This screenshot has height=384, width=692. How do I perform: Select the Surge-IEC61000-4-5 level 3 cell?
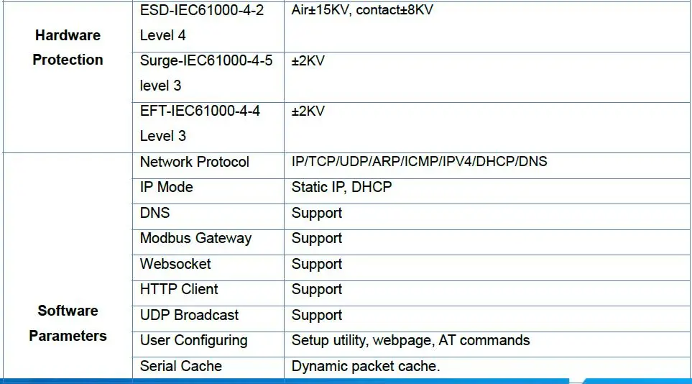pos(208,78)
